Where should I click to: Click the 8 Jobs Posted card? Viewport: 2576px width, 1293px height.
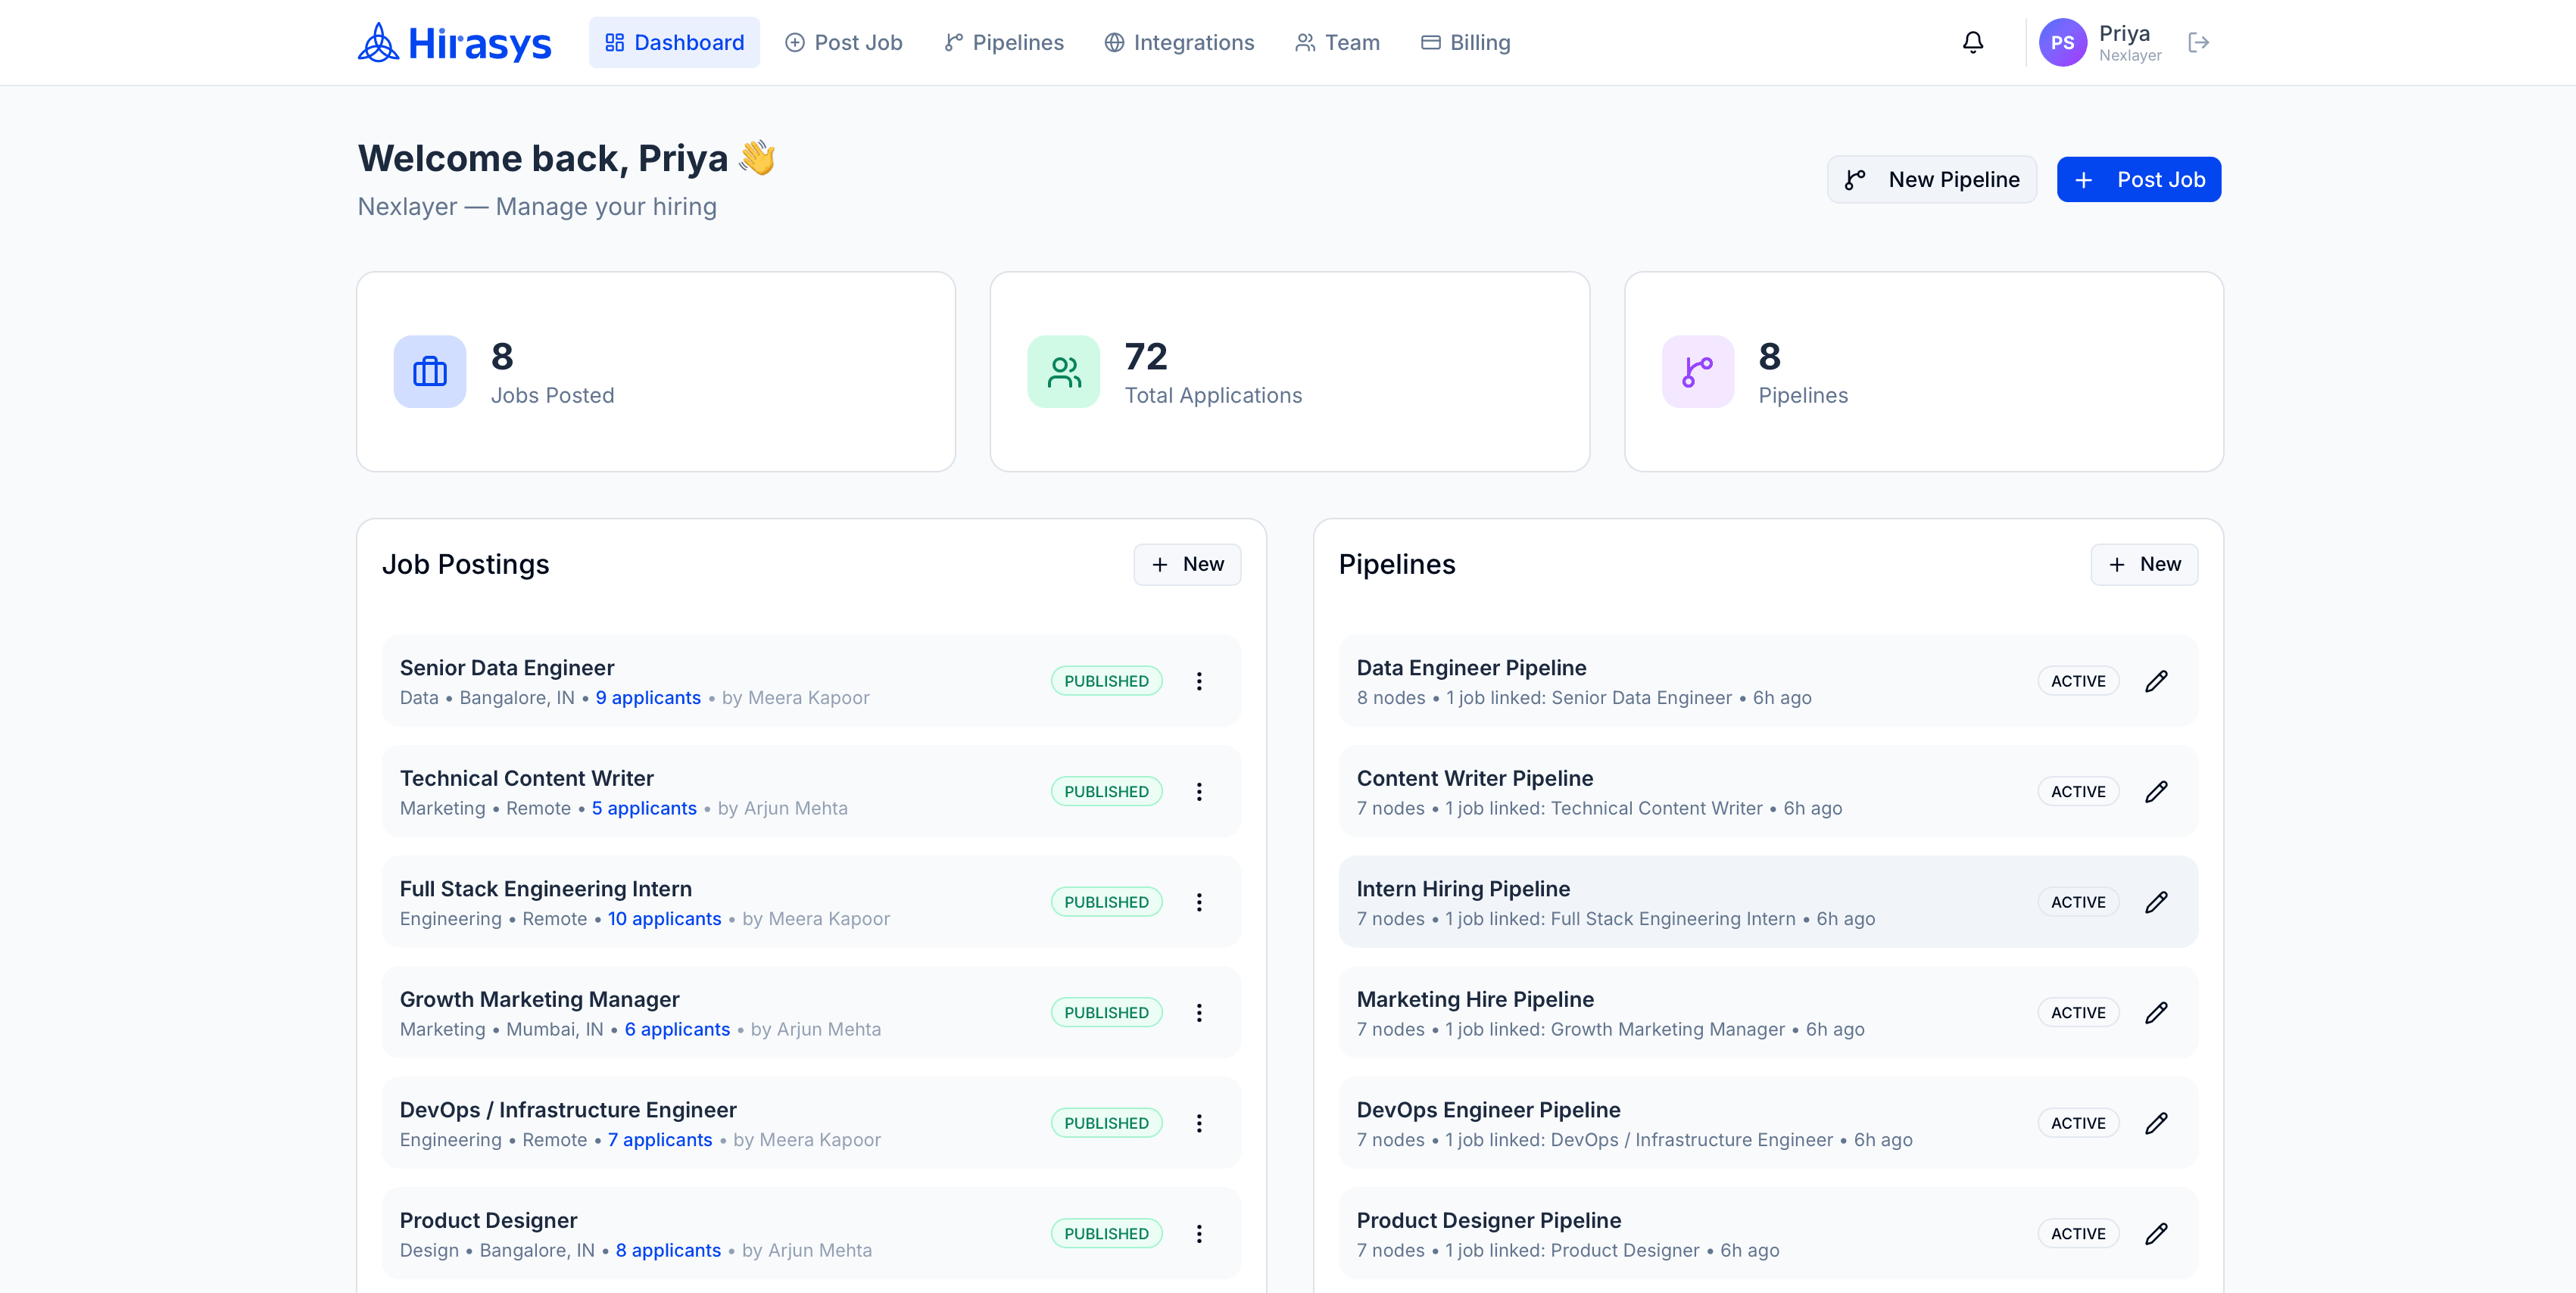tap(656, 372)
